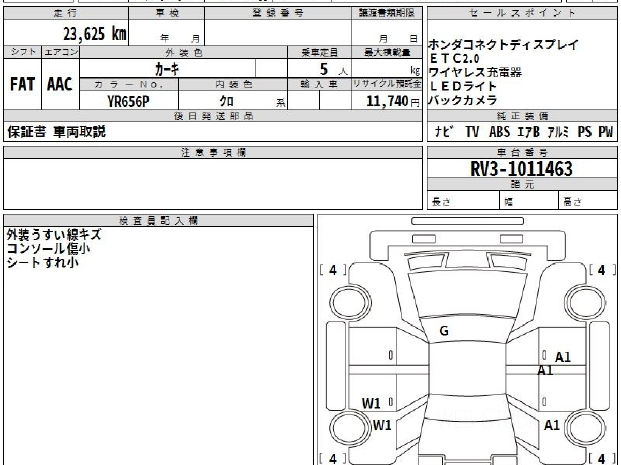Click the G mark on windshield

tap(443, 332)
